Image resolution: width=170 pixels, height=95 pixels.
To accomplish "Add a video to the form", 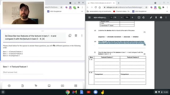I will click(62, 86).
